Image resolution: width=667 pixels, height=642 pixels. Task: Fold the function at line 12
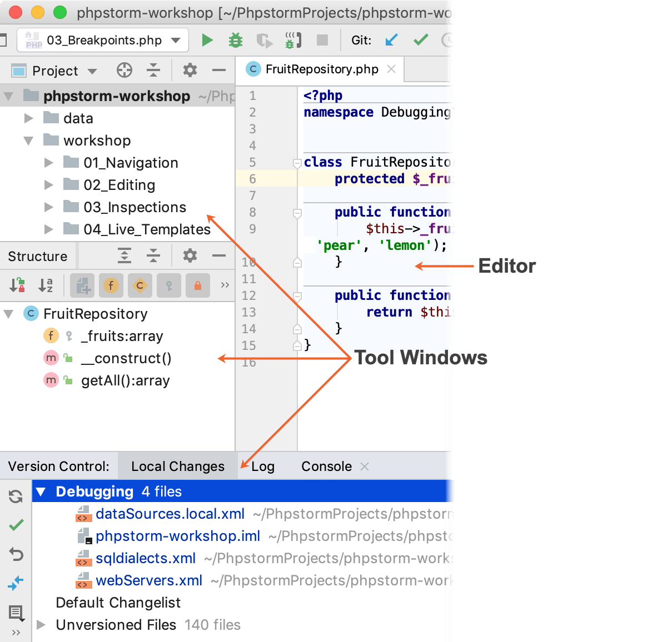(297, 296)
